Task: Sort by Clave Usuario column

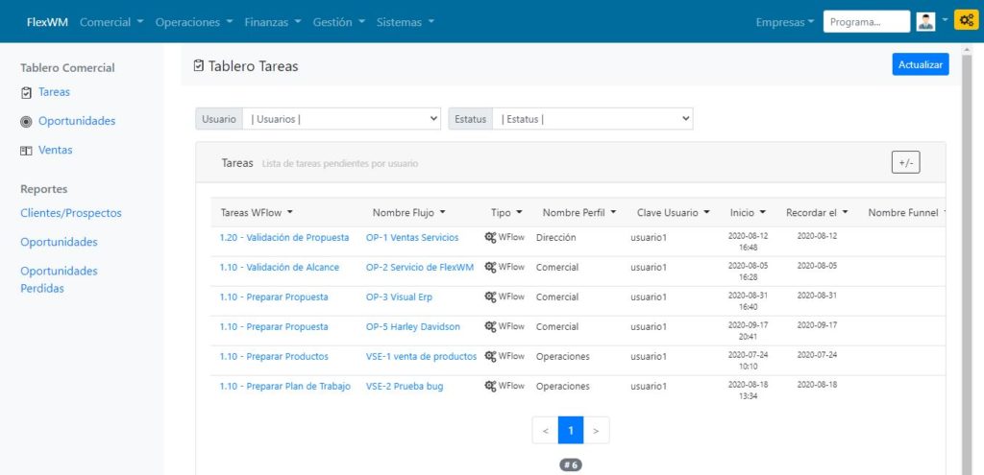Action: tap(674, 212)
